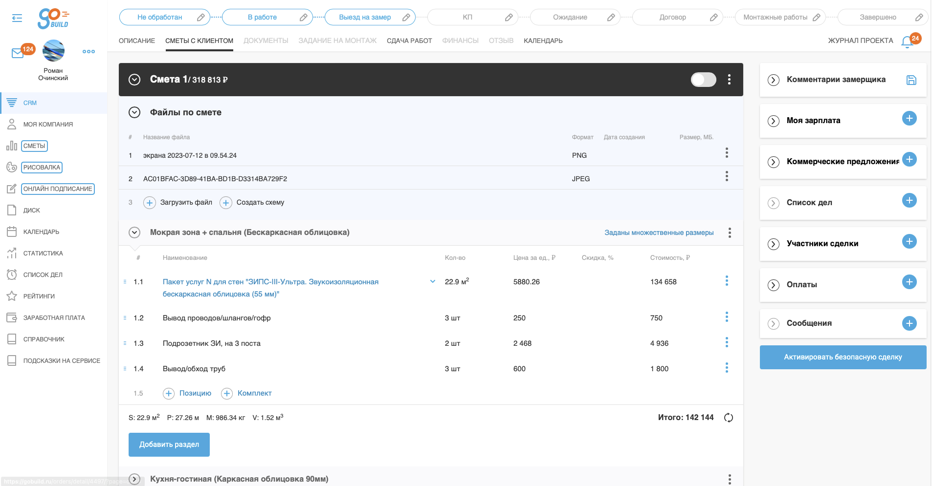Click Загрузить файл plus button

tap(150, 203)
